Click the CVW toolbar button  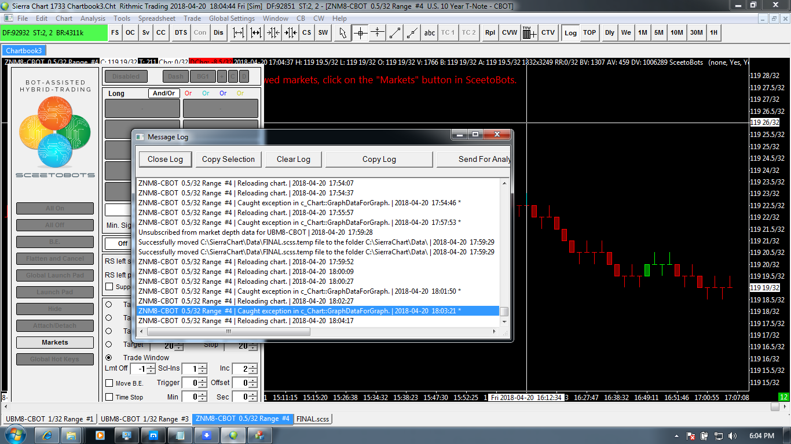pos(510,33)
